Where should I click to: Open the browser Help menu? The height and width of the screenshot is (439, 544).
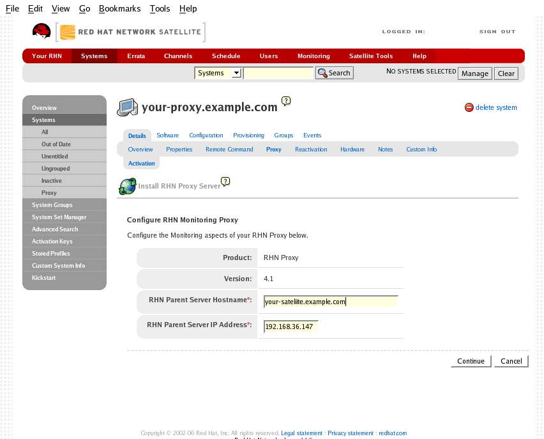click(188, 9)
